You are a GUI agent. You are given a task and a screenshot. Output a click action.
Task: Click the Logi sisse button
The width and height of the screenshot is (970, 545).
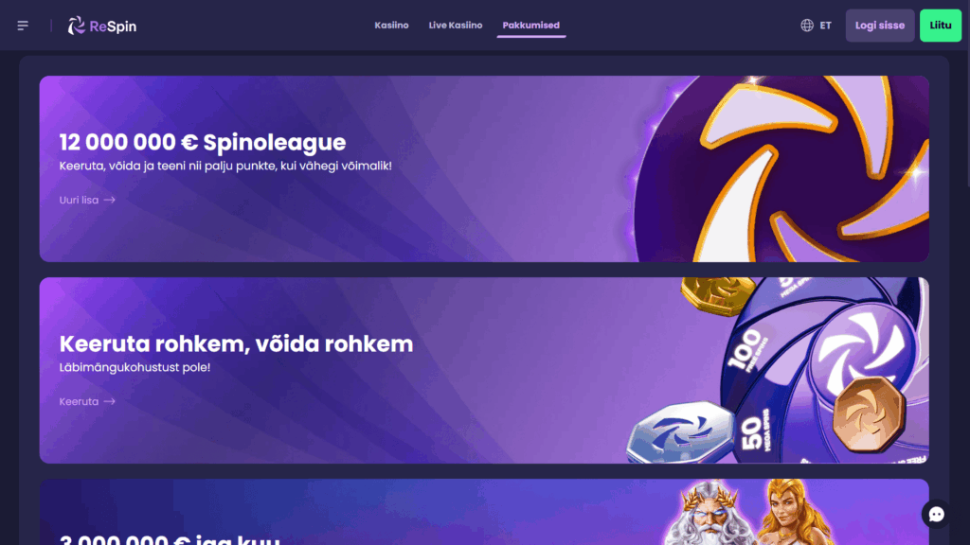point(880,26)
